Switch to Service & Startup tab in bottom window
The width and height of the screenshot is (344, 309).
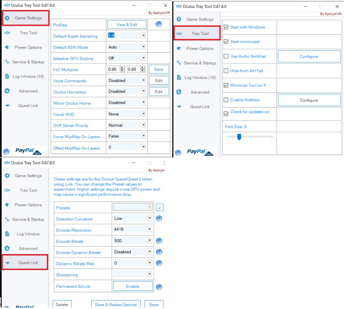25,219
